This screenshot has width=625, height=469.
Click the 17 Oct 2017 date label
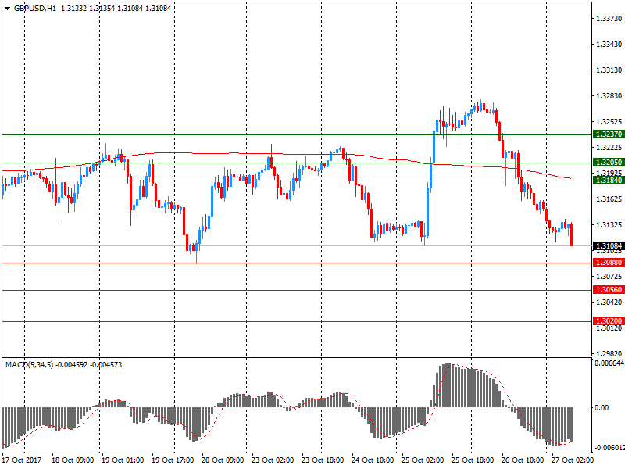tap(22, 460)
